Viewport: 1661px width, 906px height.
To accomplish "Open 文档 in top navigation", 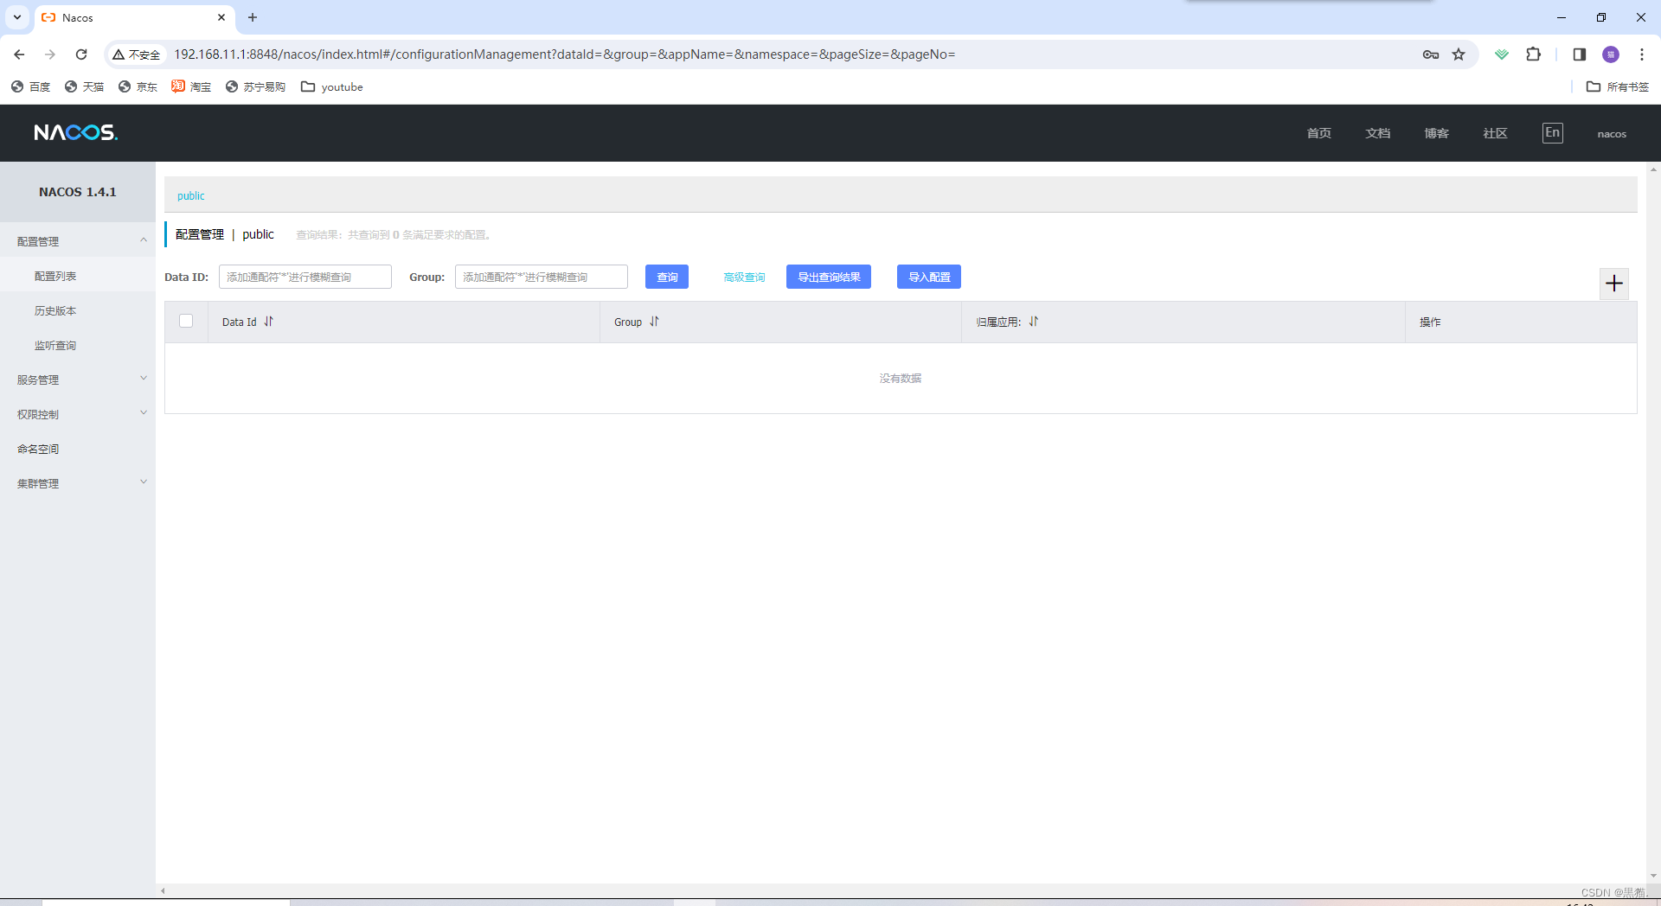I will coord(1377,133).
